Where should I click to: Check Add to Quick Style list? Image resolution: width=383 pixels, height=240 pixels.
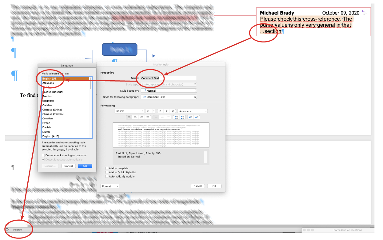[x=107, y=172]
